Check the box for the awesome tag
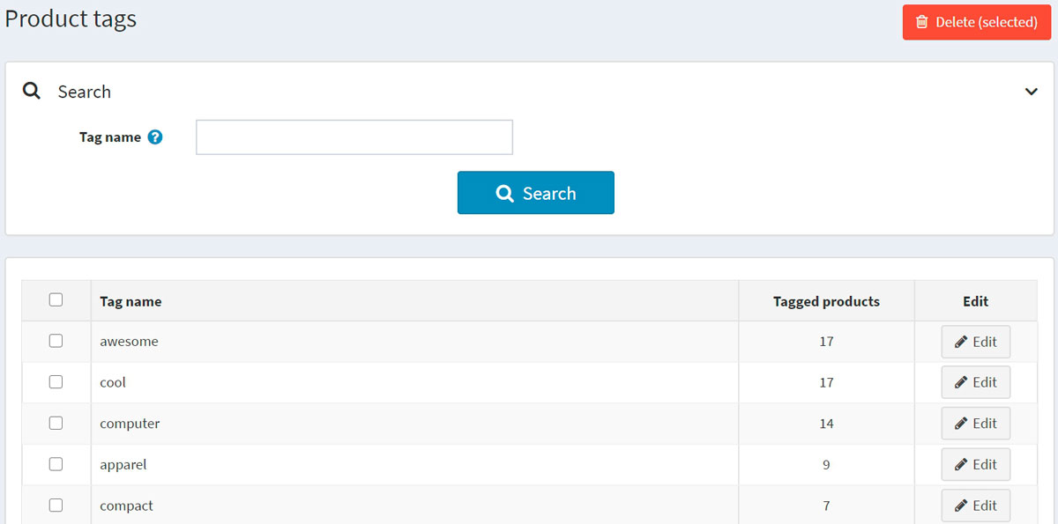 coord(56,341)
